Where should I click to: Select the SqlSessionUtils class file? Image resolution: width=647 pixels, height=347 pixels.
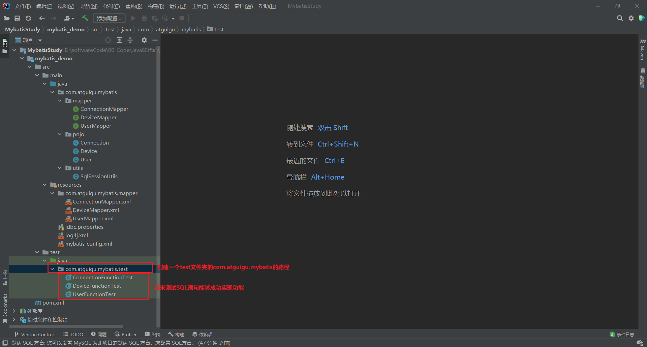click(95, 177)
